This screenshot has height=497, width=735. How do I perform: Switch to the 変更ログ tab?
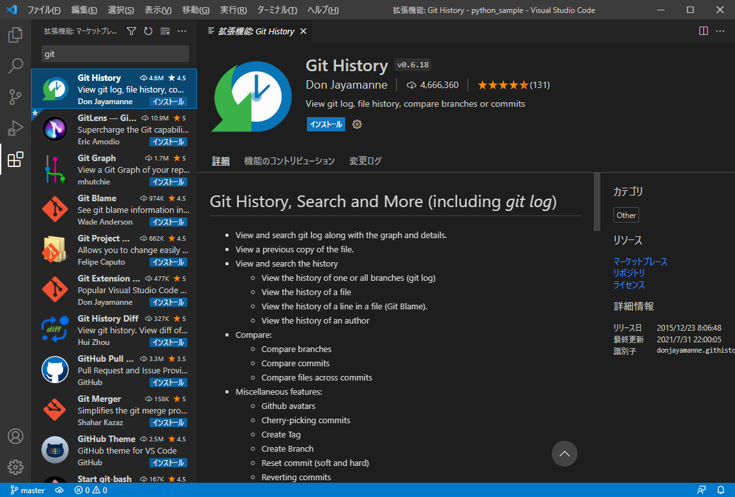pyautogui.click(x=365, y=161)
